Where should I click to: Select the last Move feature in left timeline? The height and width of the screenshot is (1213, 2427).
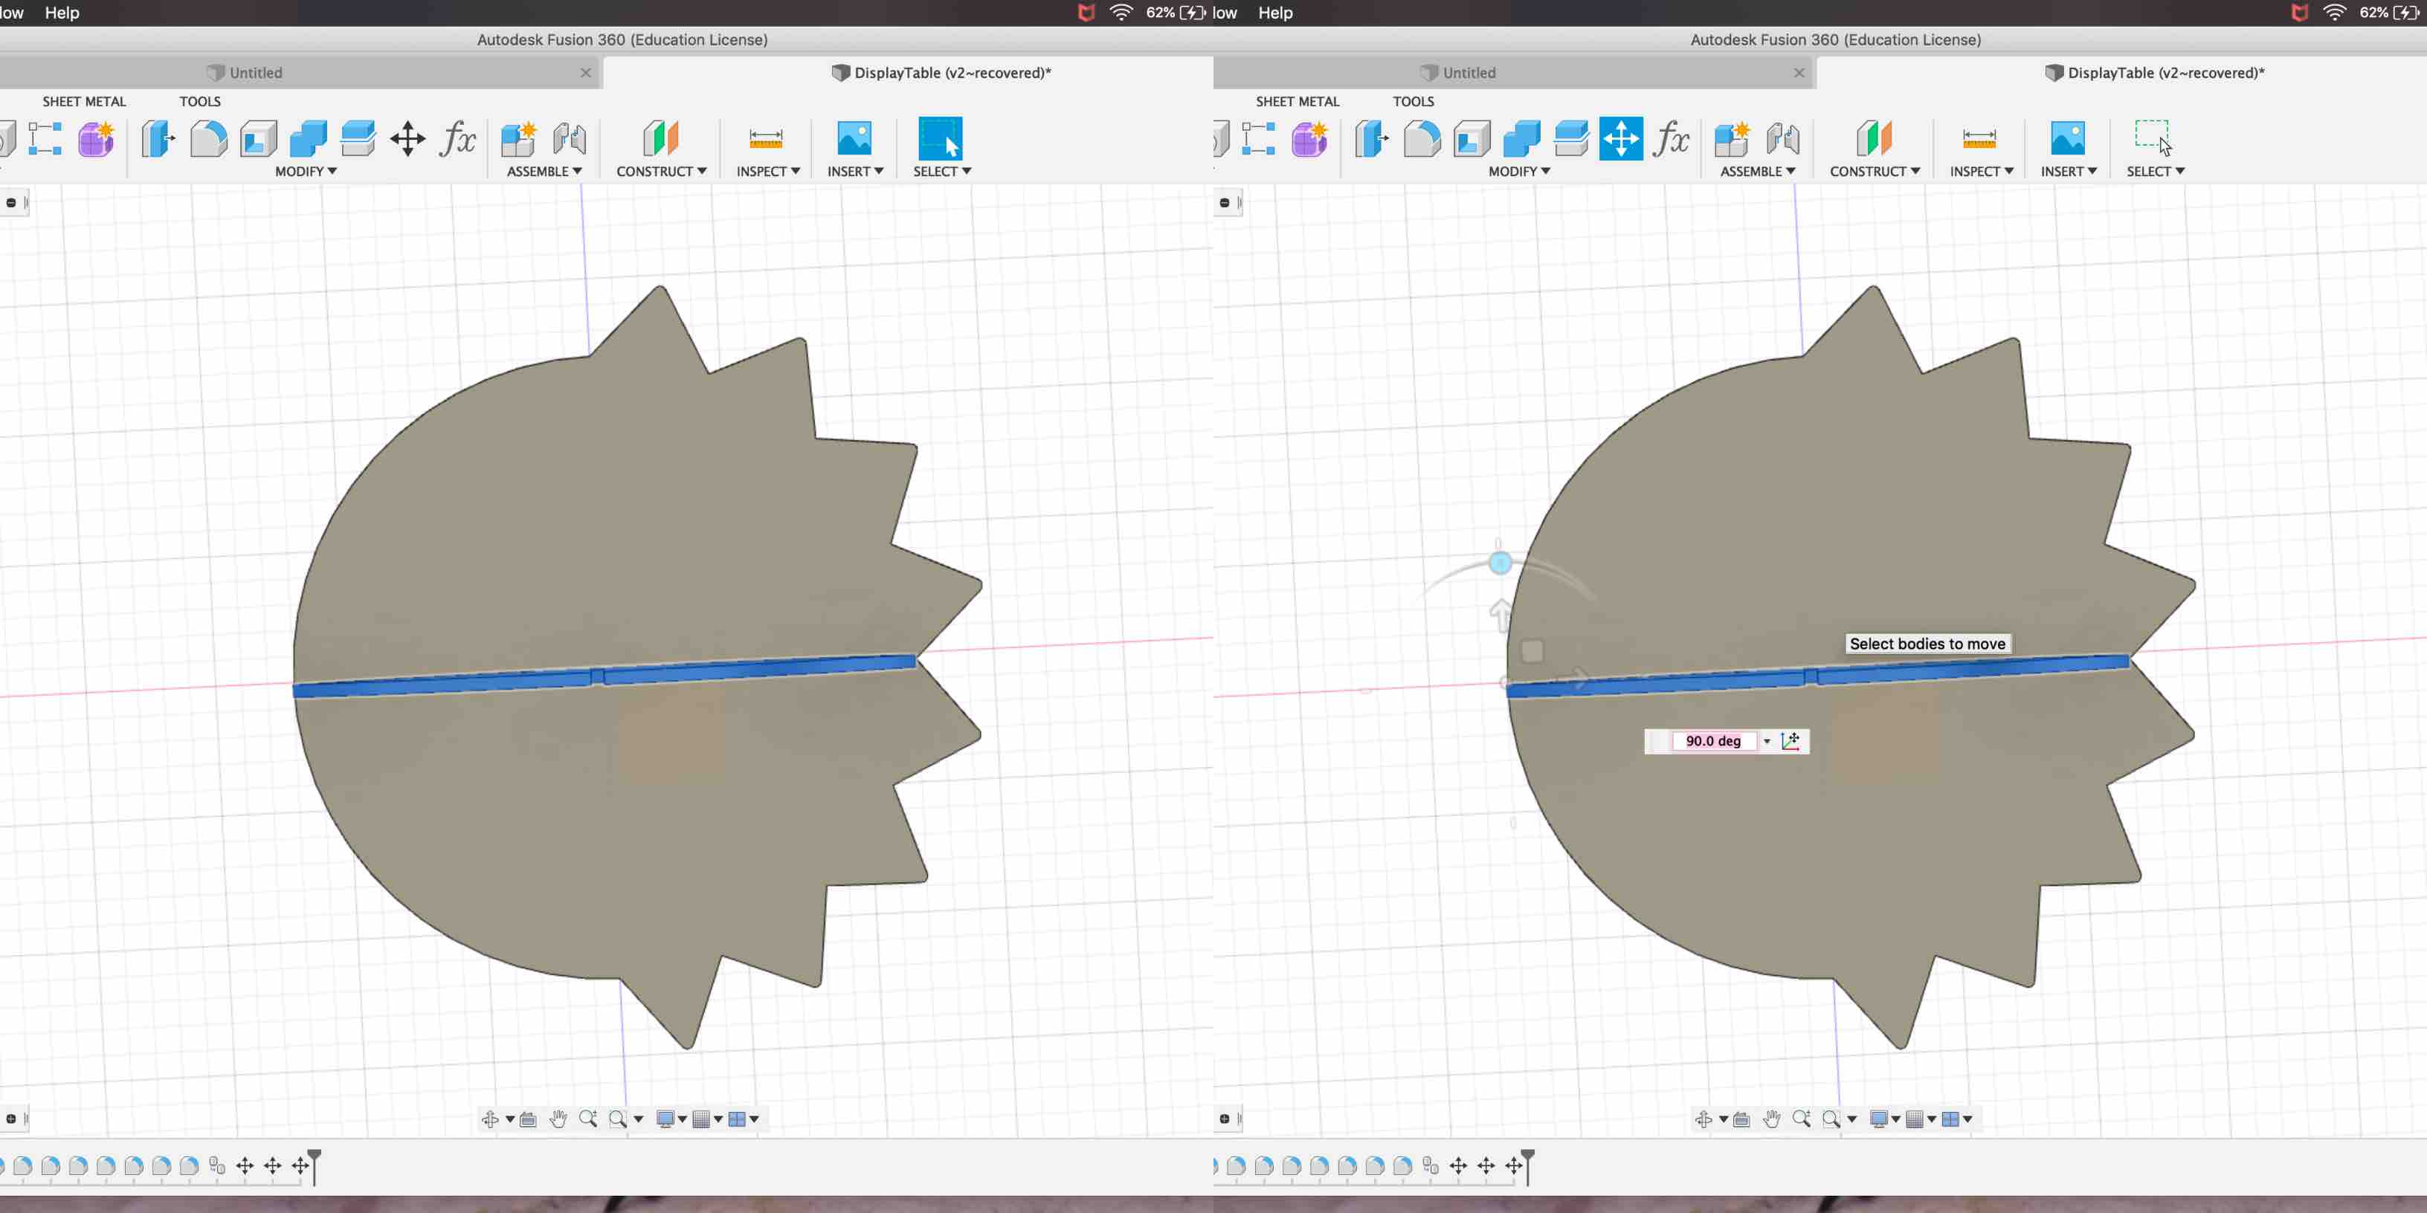pyautogui.click(x=300, y=1166)
